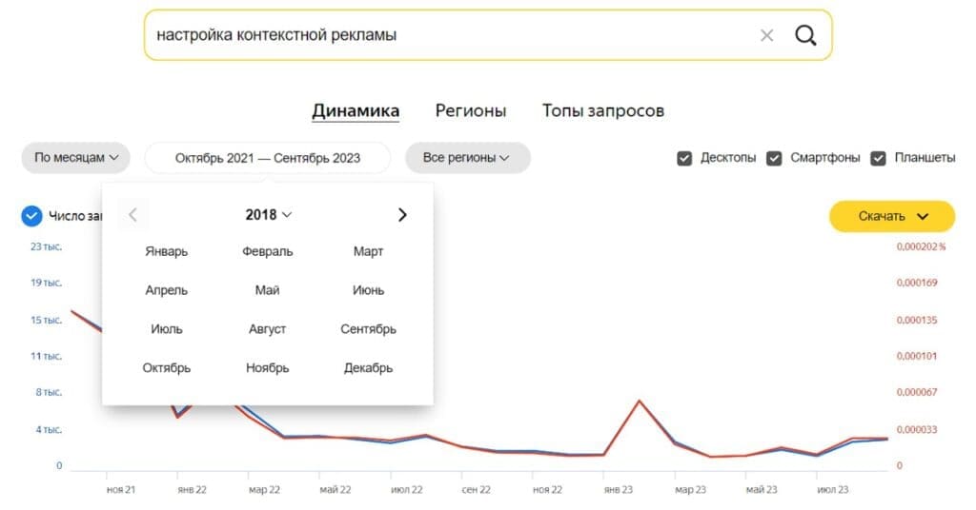Image resolution: width=976 pixels, height=510 pixels.
Task: Click the янв 22 axis label
Action: (x=192, y=489)
